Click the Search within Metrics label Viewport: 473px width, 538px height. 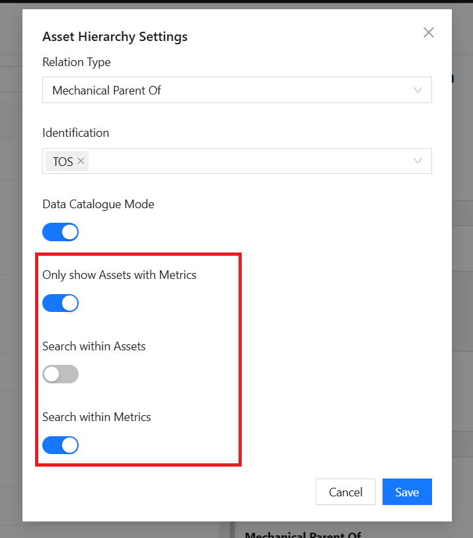(96, 417)
